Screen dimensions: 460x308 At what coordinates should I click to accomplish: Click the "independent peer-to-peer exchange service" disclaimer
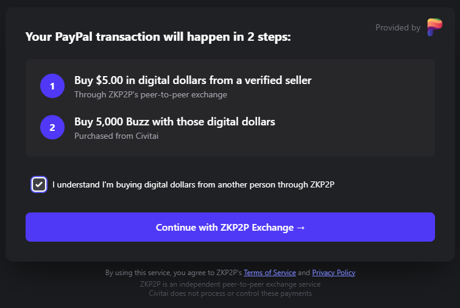click(x=230, y=284)
